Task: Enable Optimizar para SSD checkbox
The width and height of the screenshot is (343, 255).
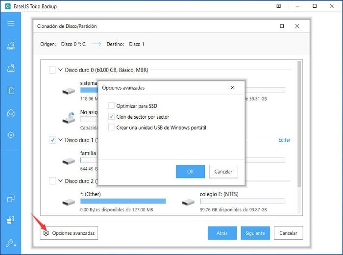Action: (x=111, y=106)
